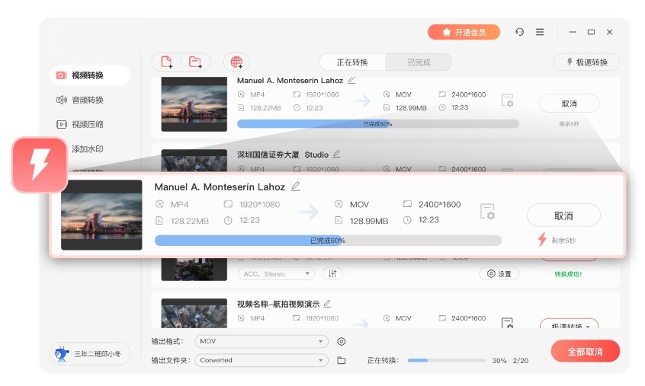Click 2400*1600 resolution in highlighted card
645x386 pixels.
(439, 204)
